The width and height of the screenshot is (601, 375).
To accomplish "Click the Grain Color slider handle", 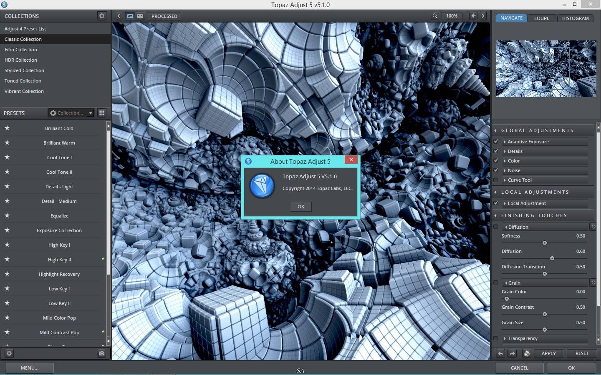I will pos(507,299).
